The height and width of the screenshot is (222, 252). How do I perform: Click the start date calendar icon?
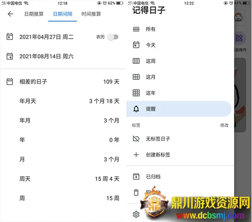tap(10, 37)
